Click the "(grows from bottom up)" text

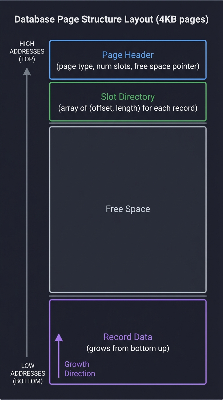coord(128,348)
